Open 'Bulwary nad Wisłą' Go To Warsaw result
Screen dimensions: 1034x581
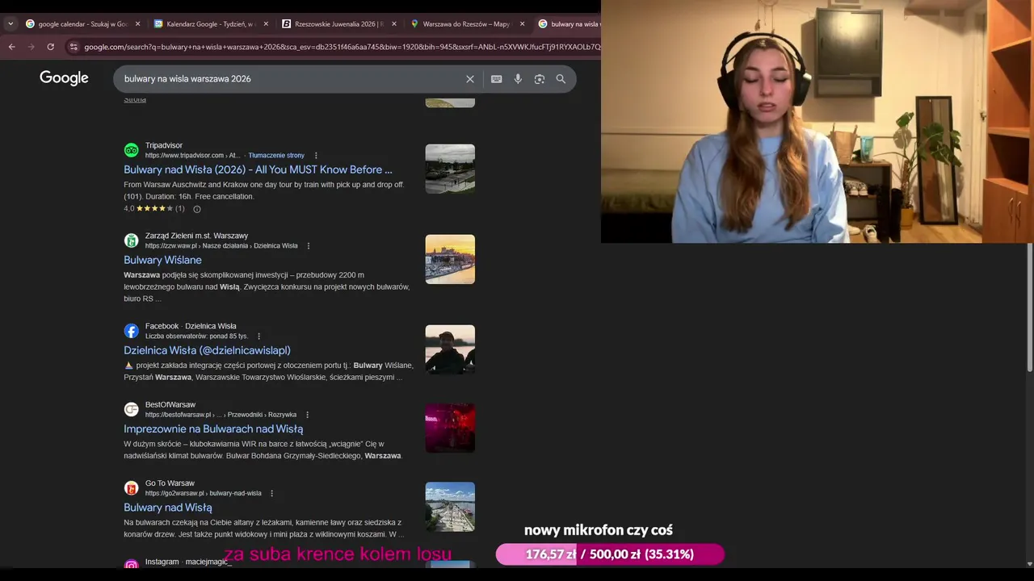click(x=168, y=508)
